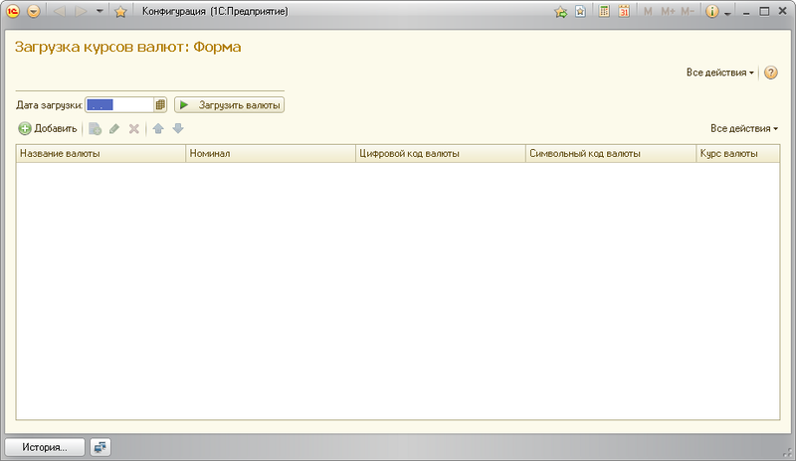Open the table's 'Все действия' menu
The height and width of the screenshot is (461, 796).
(x=744, y=129)
